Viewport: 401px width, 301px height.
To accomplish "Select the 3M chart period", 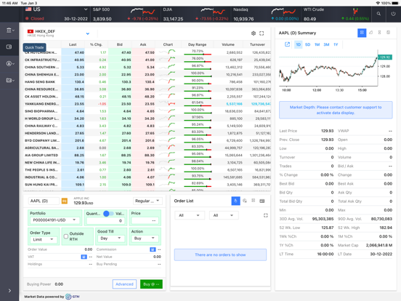I will pyautogui.click(x=326, y=44).
